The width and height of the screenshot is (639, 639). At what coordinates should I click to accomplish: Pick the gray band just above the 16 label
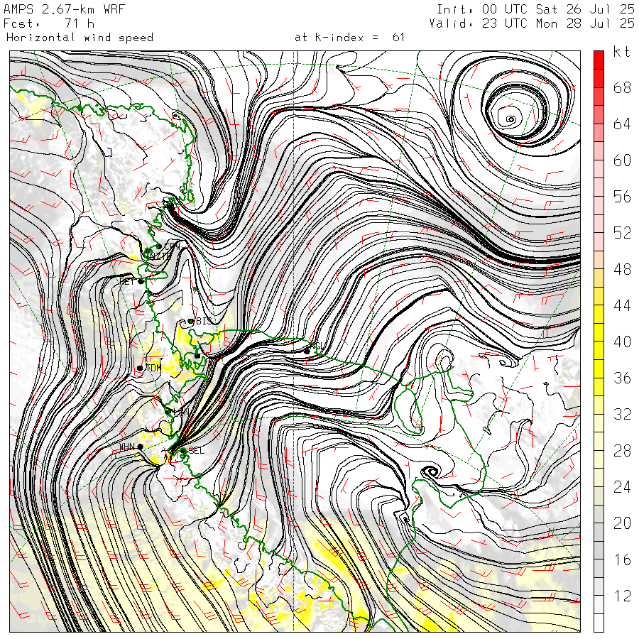(x=599, y=550)
